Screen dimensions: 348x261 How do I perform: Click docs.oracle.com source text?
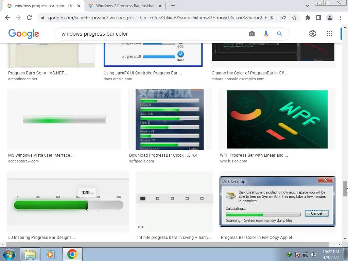[x=118, y=79]
